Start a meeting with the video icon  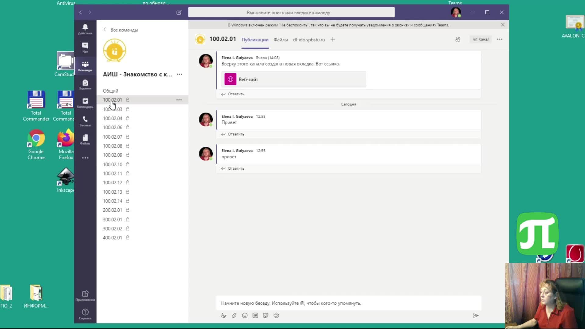(x=276, y=316)
